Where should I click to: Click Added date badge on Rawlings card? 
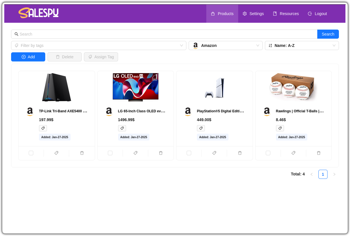[x=292, y=137]
